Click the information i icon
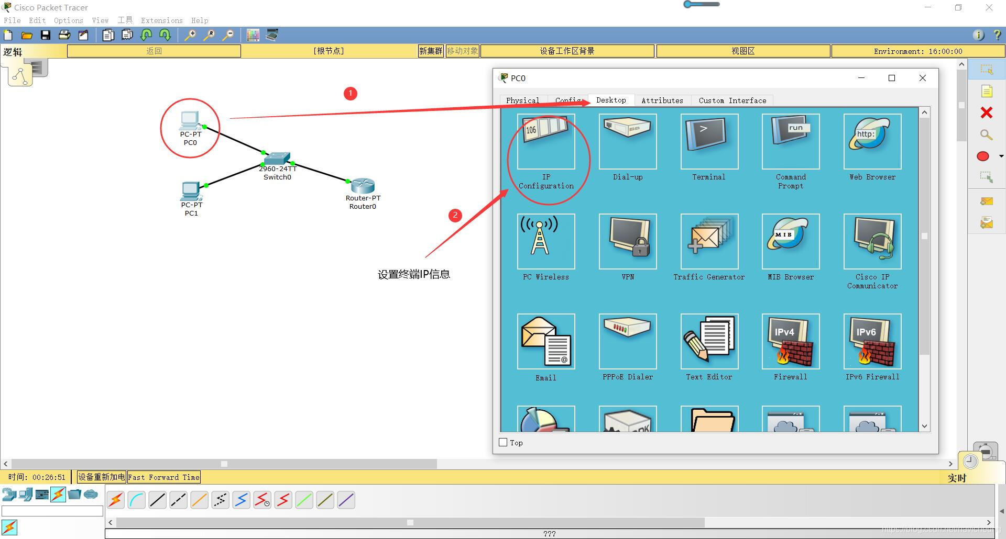Screen dimensions: 1006x539 [x=978, y=35]
